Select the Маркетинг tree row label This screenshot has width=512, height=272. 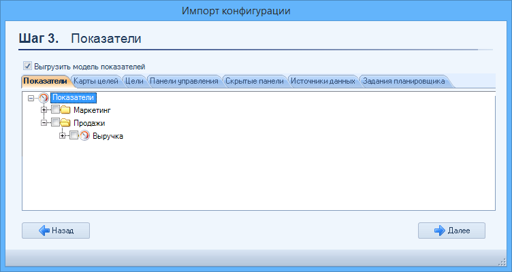pos(92,110)
